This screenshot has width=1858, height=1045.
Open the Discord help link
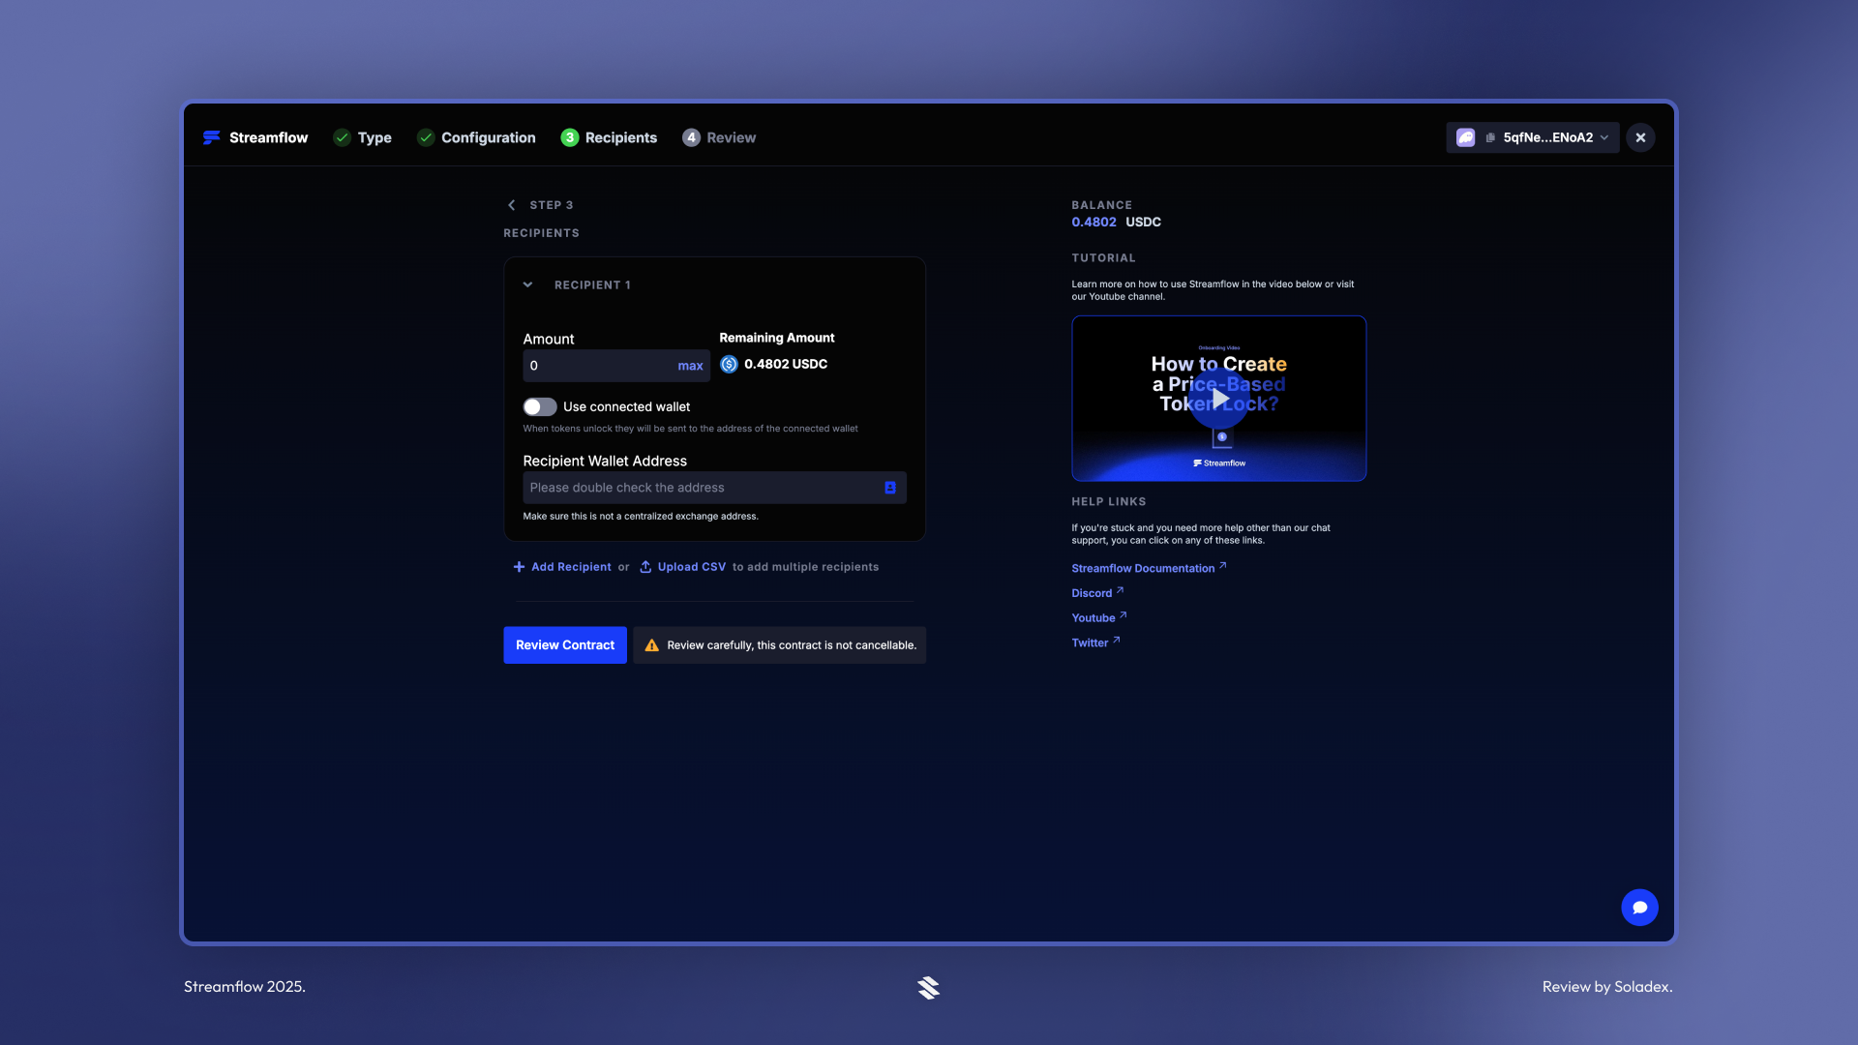pos(1097,593)
